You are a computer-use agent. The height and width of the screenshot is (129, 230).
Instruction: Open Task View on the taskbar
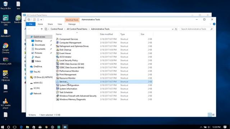click(15, 127)
